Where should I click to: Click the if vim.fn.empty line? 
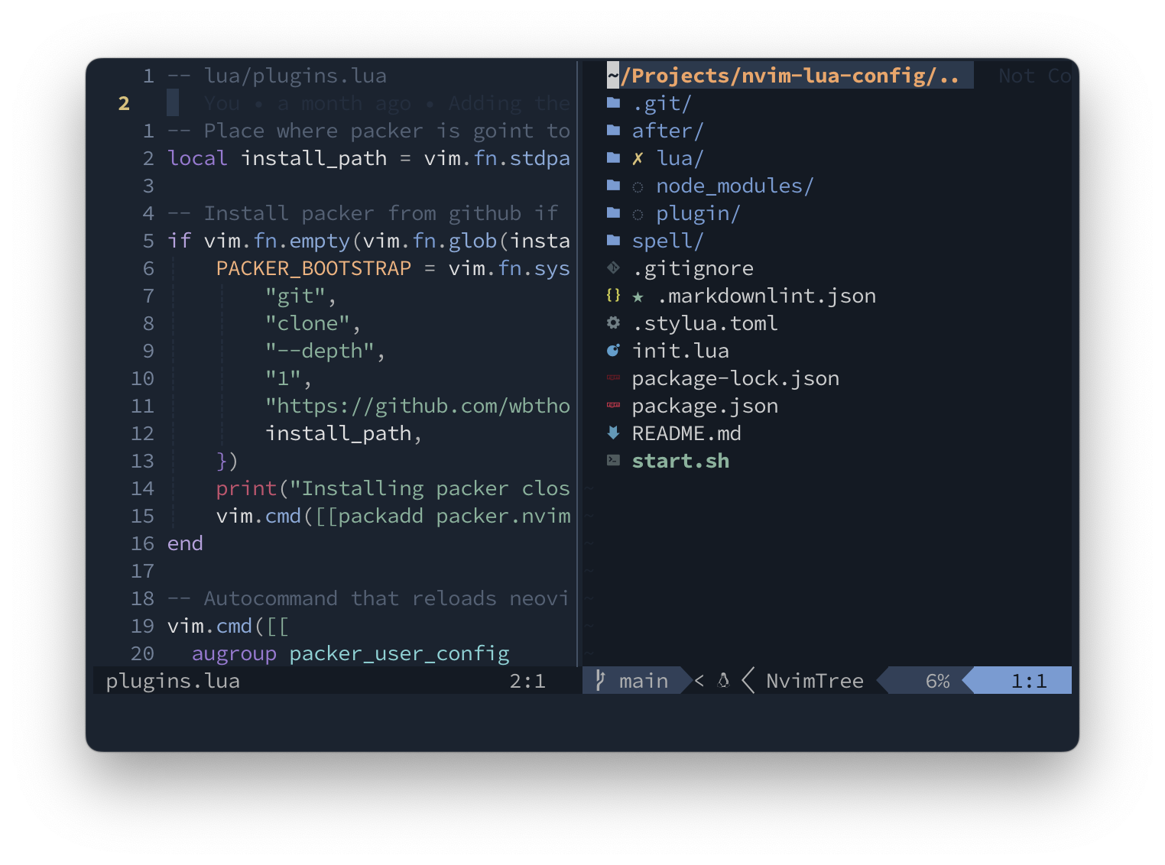[368, 241]
